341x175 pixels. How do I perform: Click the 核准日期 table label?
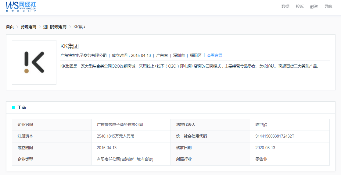click(184, 148)
